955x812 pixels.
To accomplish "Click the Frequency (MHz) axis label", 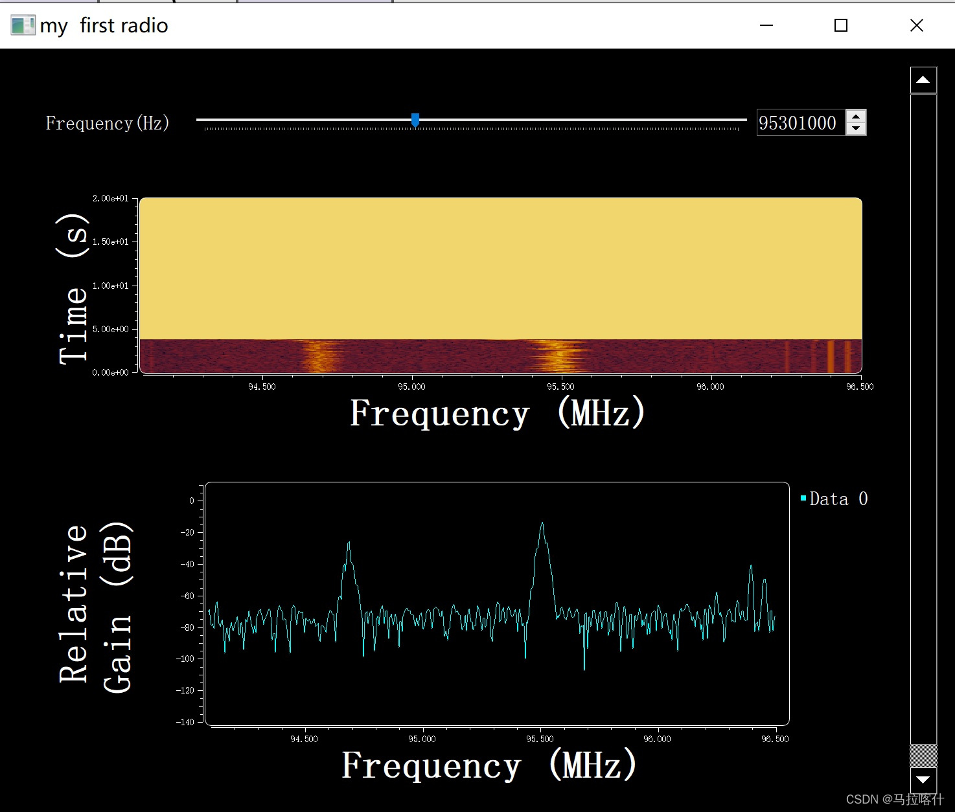I will click(x=496, y=412).
